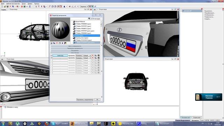Image resolution: width=224 pixels, height=126 pixels.
Task: Open 'Опции вида' of the bottom-left viewport
Action: [x=10, y=59]
